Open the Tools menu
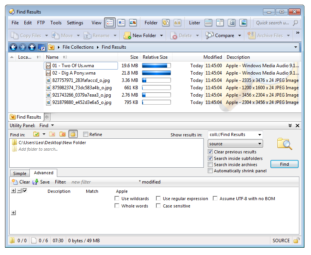The image size is (311, 255). [x=56, y=23]
